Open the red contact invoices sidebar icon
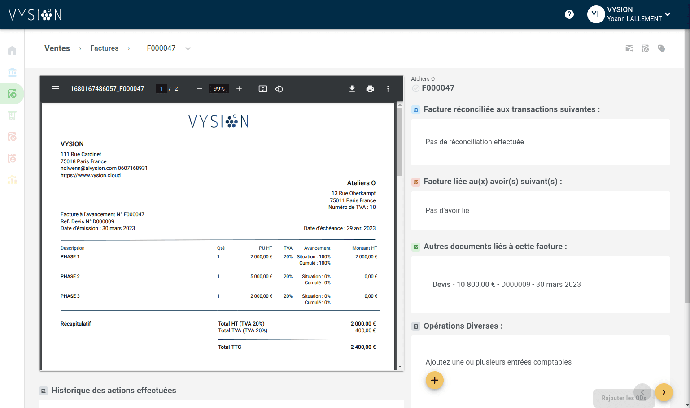690x408 pixels. pyautogui.click(x=12, y=158)
